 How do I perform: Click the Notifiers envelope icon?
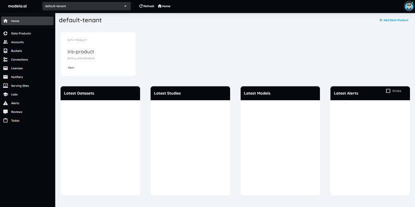(5, 77)
